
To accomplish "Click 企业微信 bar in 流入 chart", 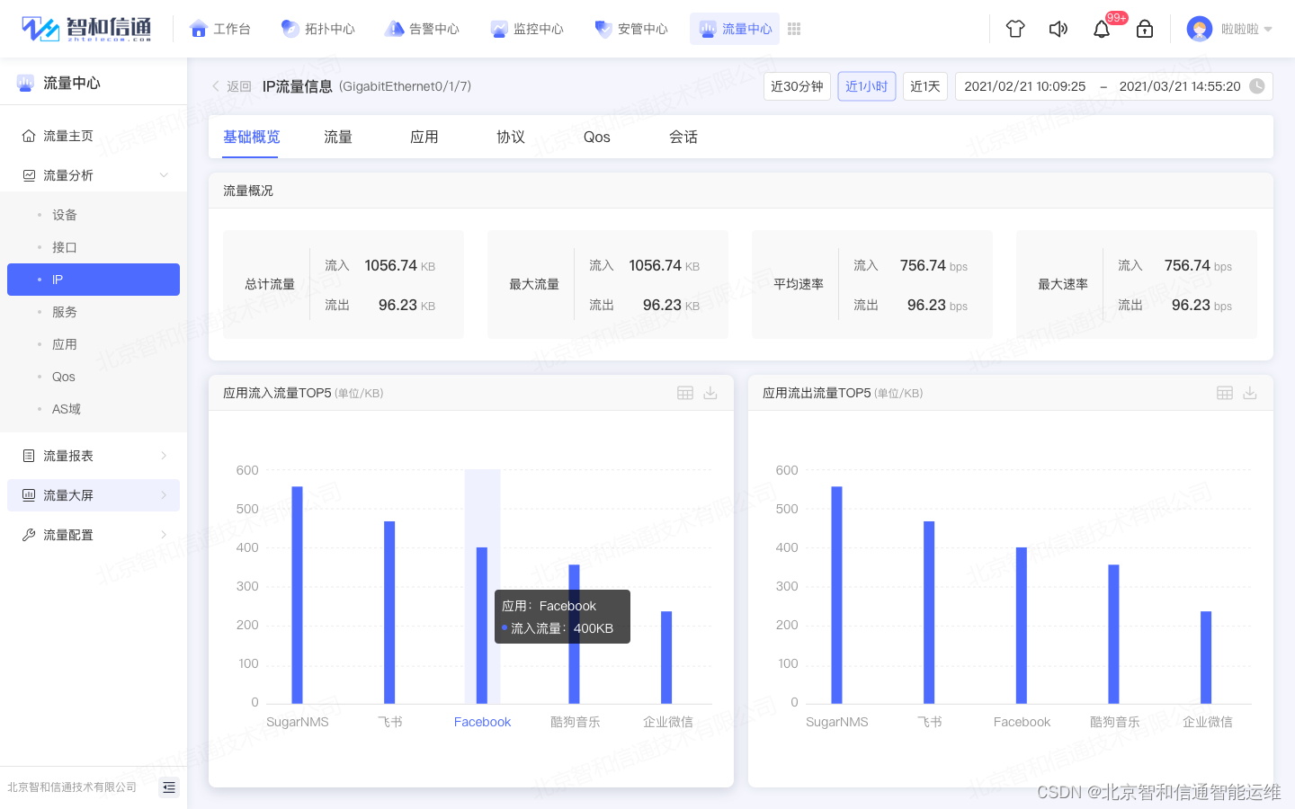I will pos(666,657).
